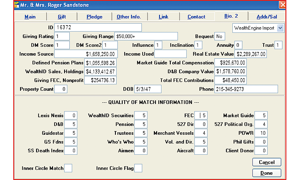Click the POWR field showing 10
Screen dimensions: 299x180
coord(261,133)
